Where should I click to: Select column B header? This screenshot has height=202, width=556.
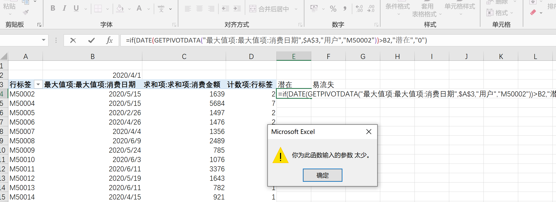[93, 56]
